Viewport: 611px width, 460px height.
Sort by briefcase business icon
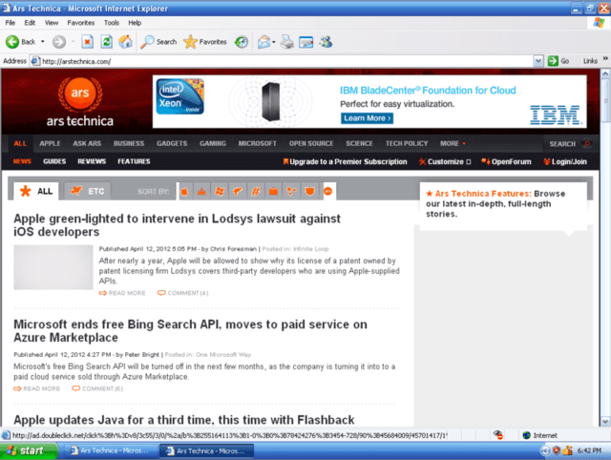[x=274, y=191]
